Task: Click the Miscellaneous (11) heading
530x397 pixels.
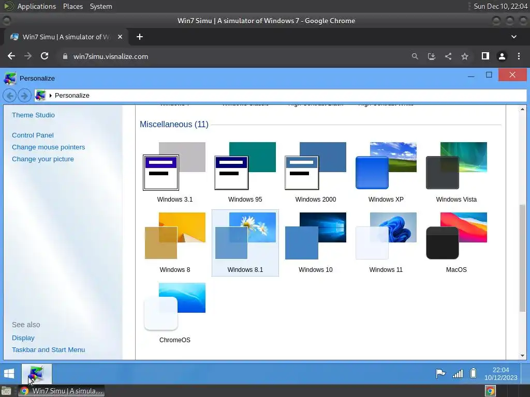Action: (x=174, y=124)
